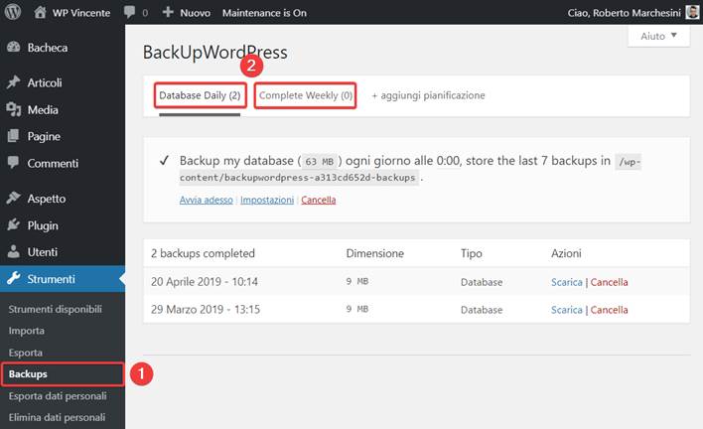Click the WordPress logo icon
The image size is (703, 429).
(x=13, y=12)
